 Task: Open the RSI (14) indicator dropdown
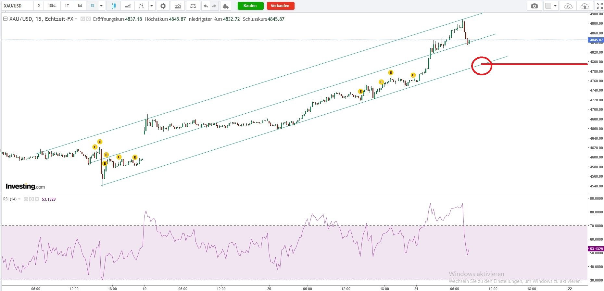pos(19,199)
